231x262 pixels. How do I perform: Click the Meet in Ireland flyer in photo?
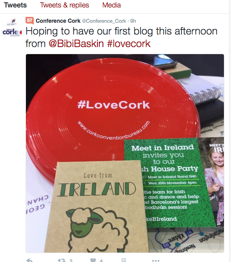pyautogui.click(x=170, y=182)
